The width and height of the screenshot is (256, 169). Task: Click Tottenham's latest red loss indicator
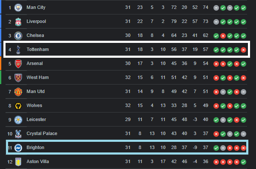click(243, 50)
